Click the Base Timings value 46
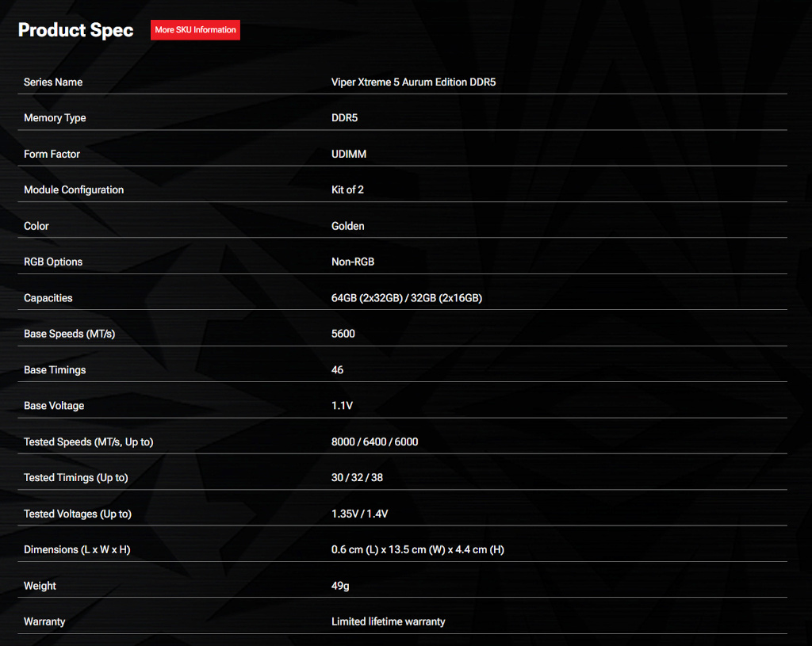Screen dimensions: 812x646 (x=338, y=370)
